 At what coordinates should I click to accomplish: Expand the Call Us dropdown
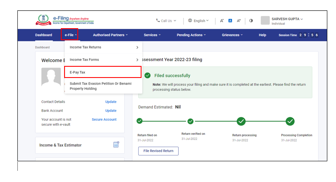click(166, 21)
